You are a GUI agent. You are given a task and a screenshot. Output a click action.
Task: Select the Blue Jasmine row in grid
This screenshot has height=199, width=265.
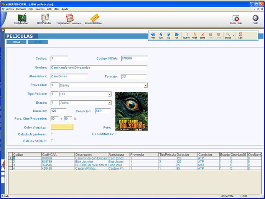(91, 162)
